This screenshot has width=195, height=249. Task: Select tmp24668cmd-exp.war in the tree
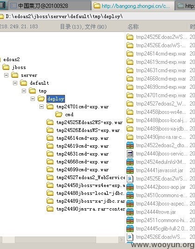click(83, 162)
